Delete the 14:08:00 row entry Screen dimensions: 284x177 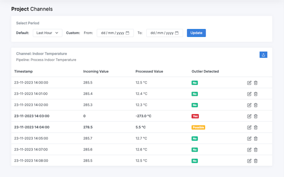coord(256,161)
